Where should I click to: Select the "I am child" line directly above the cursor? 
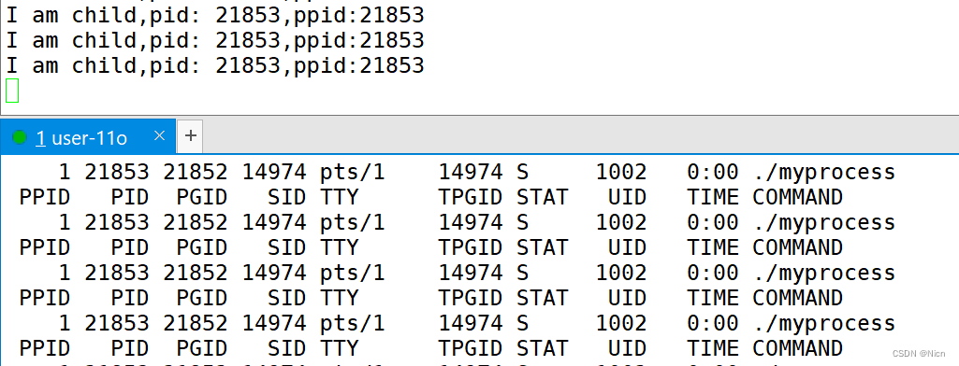(x=214, y=65)
